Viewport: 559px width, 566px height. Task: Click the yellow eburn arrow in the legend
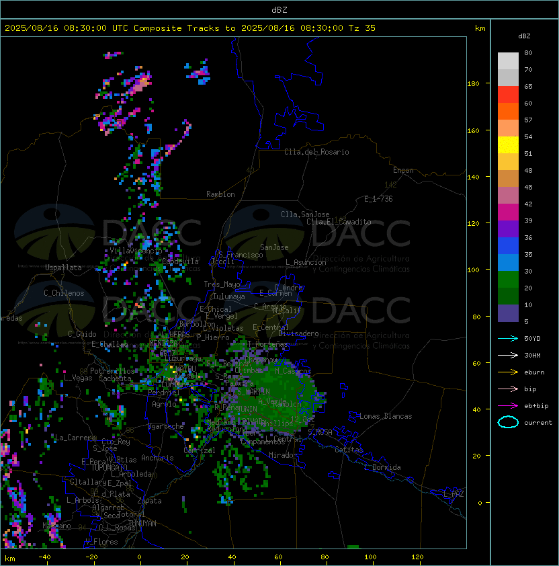pyautogui.click(x=508, y=372)
